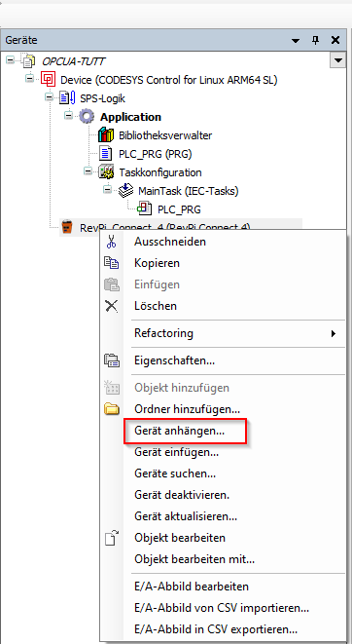
Task: Toggle the Geräte panel pin
Action: (315, 40)
